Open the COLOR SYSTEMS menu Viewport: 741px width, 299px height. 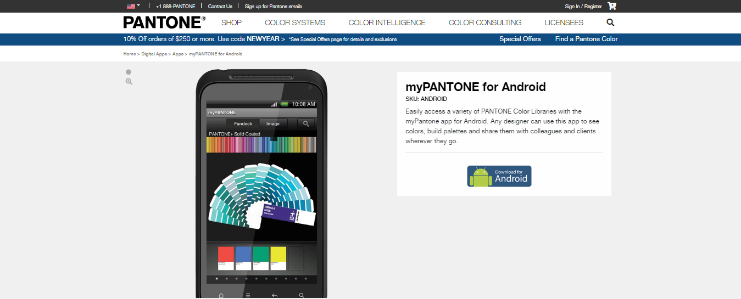pyautogui.click(x=295, y=22)
